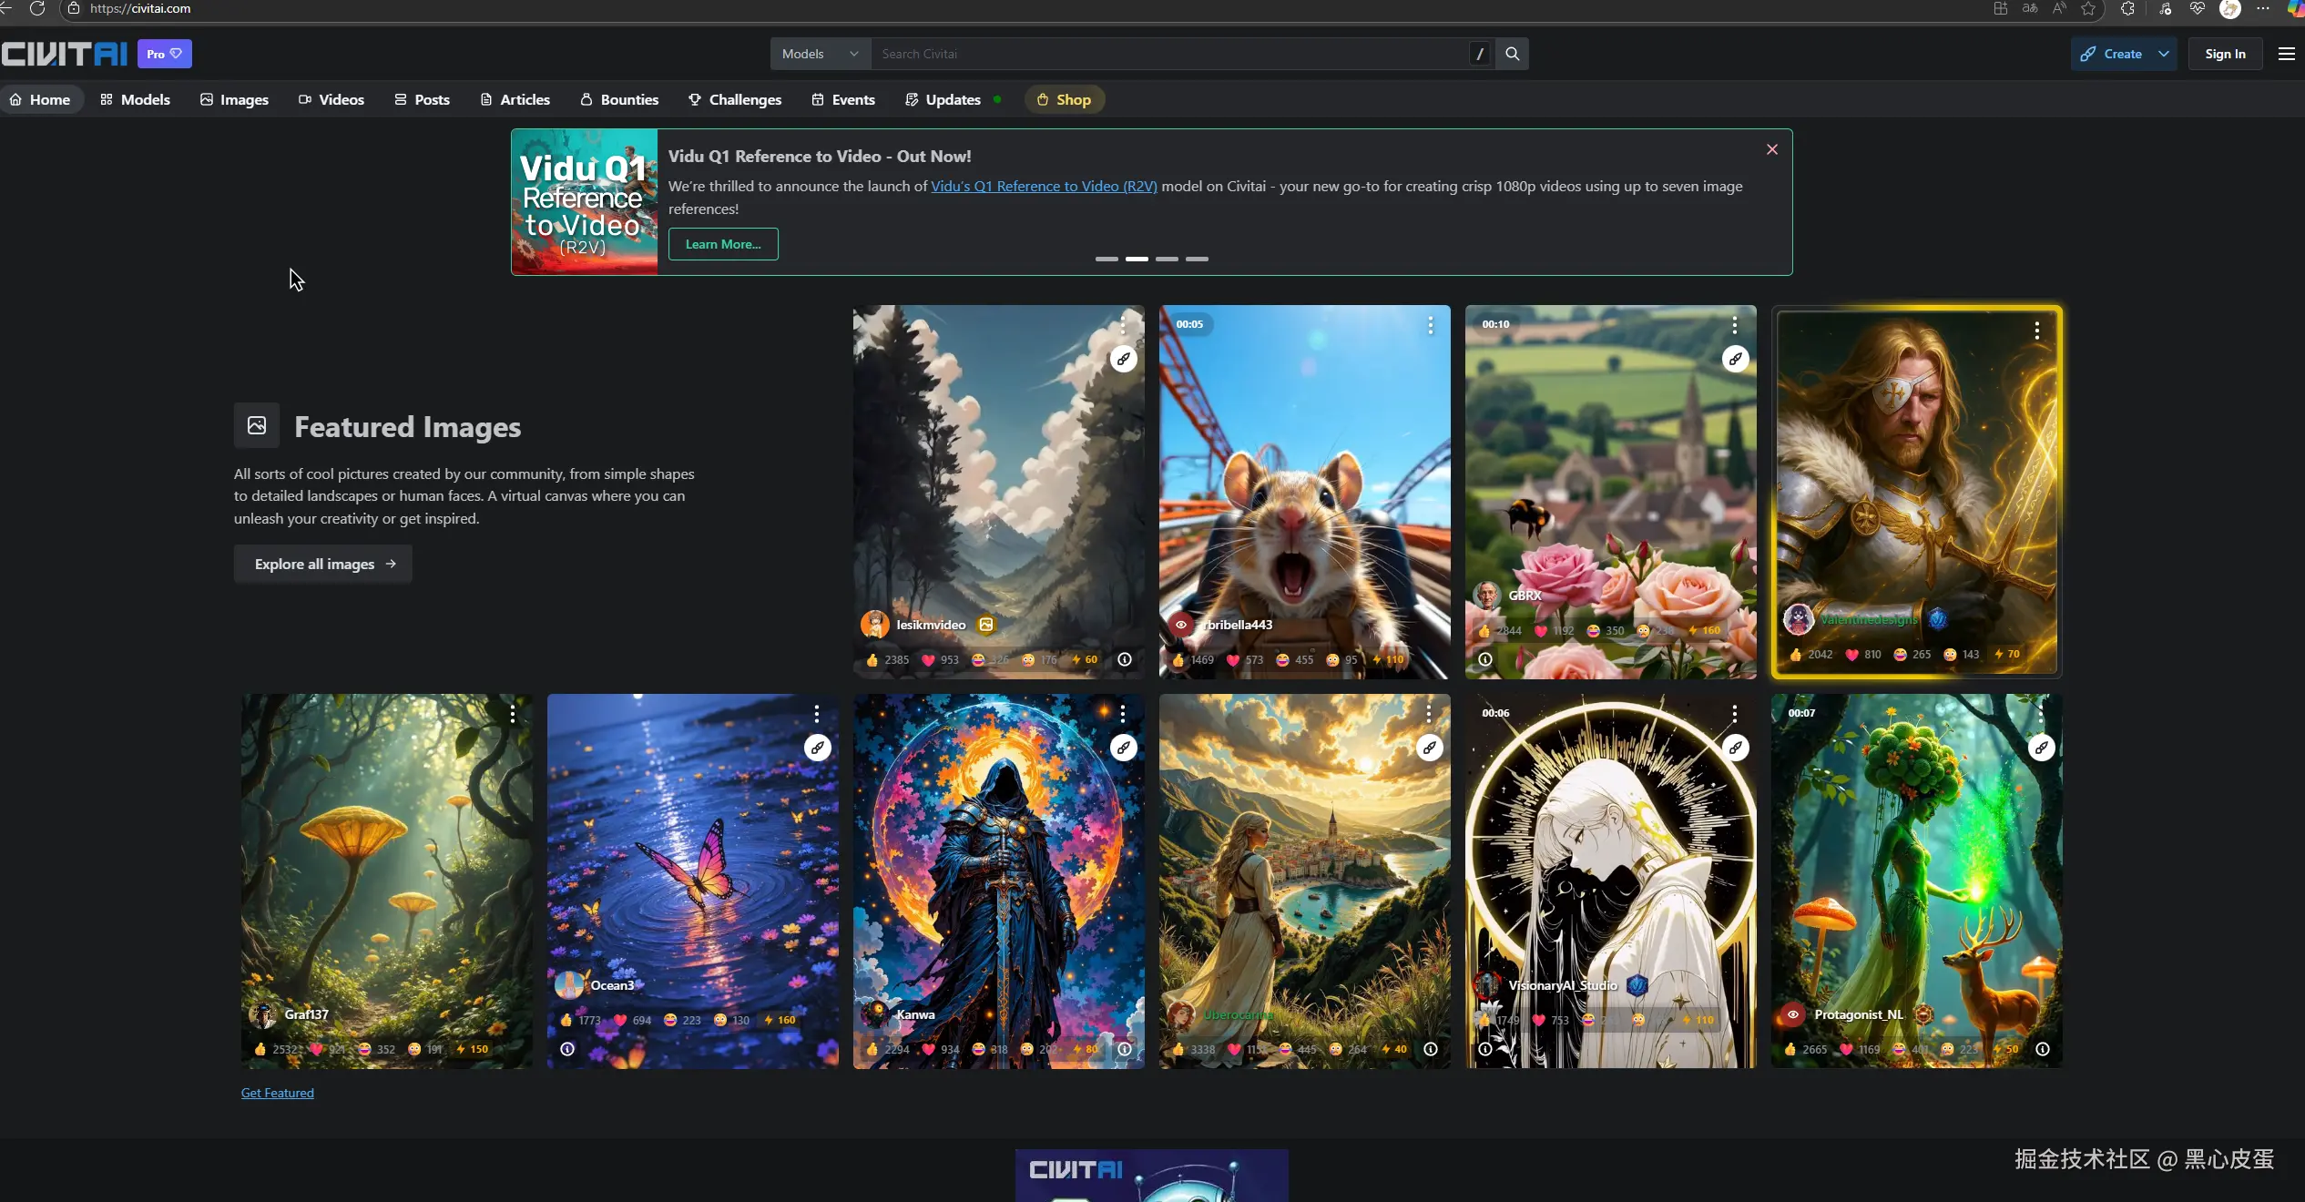Click the remix icon on Kanwa's card
Viewport: 2305px width, 1202px height.
(1124, 748)
